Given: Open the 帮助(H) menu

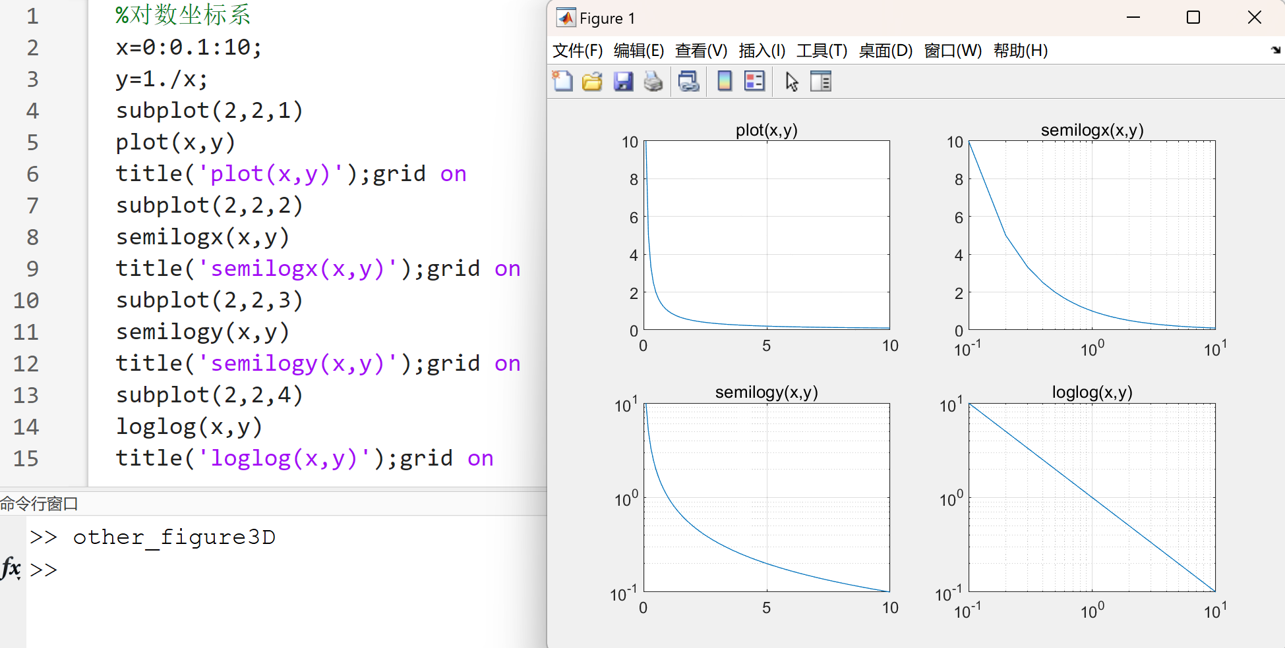Looking at the screenshot, I should pos(1021,51).
